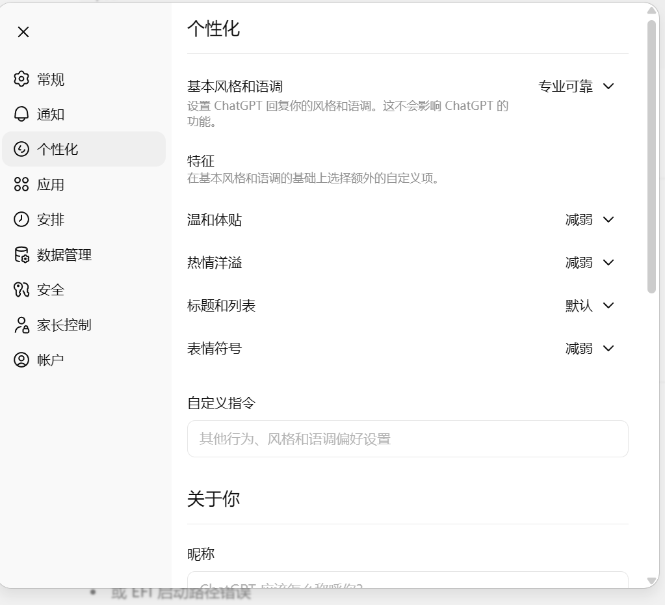The width and height of the screenshot is (665, 605).
Task: Click the vertical scrollbar thumb
Action: (652, 157)
